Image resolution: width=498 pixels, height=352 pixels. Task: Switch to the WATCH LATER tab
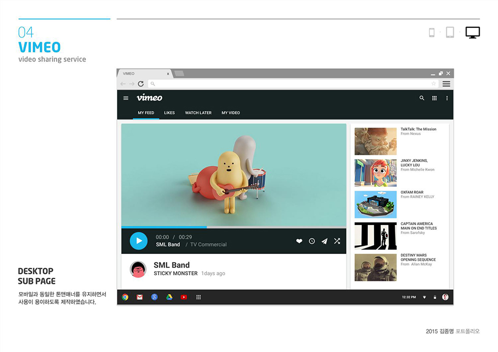(198, 113)
